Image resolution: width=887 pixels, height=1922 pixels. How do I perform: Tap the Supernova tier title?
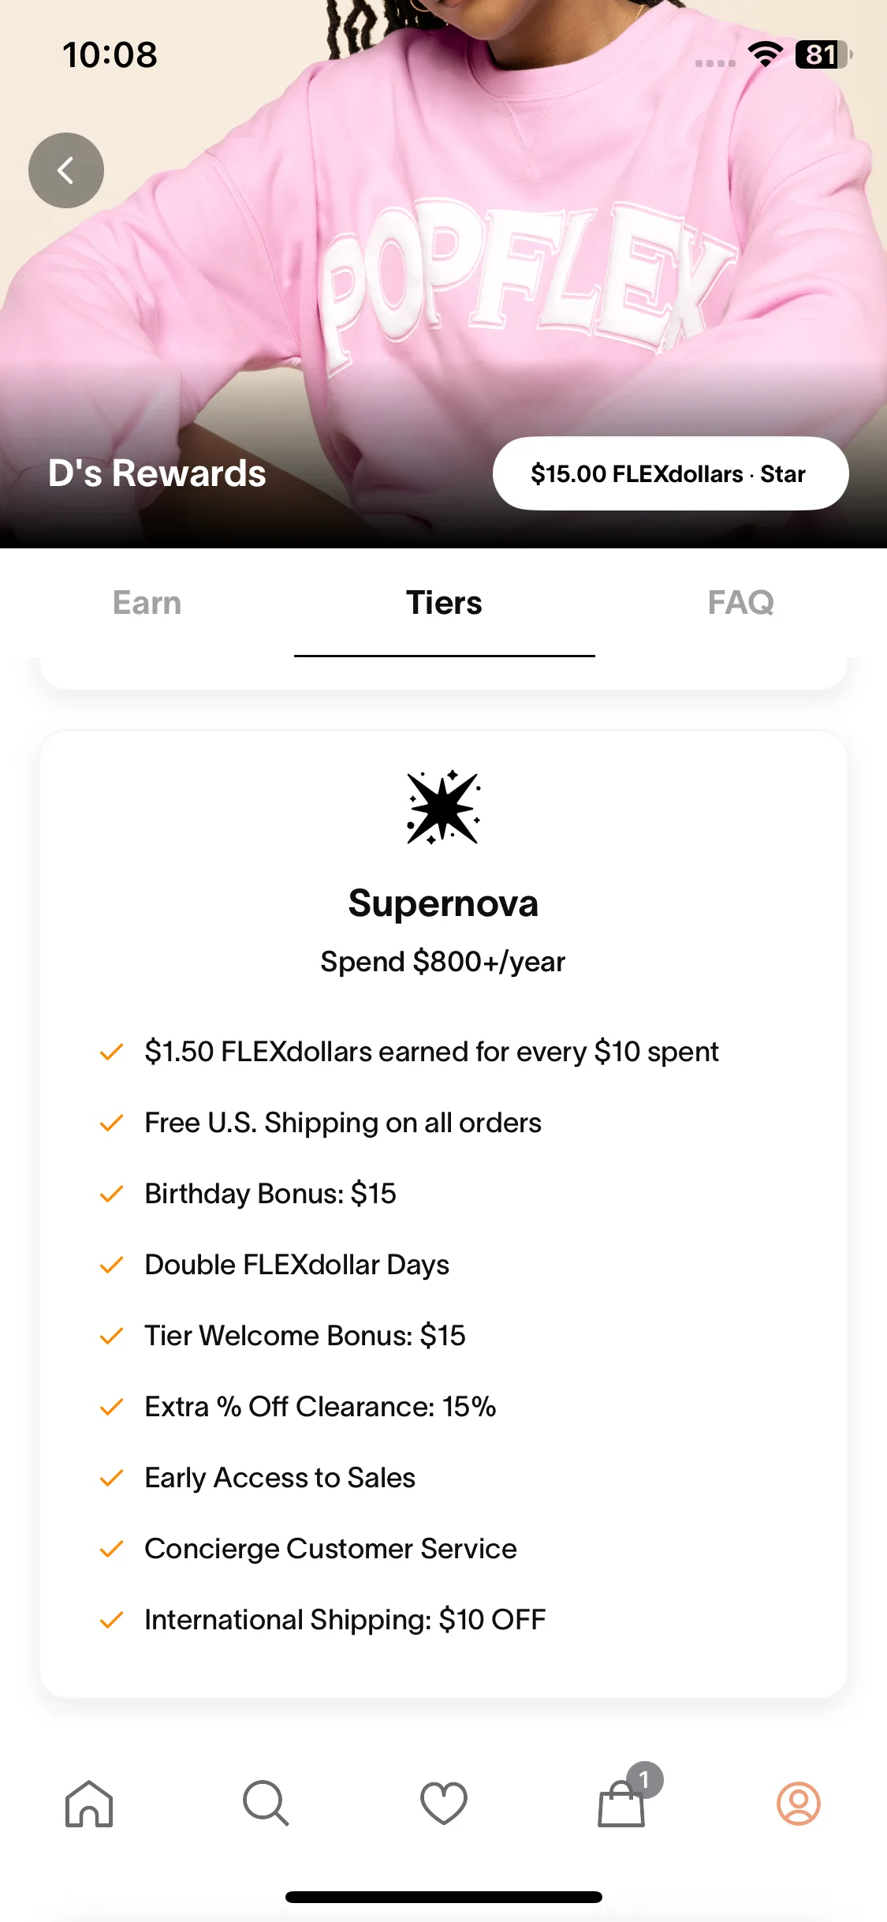pos(443,903)
